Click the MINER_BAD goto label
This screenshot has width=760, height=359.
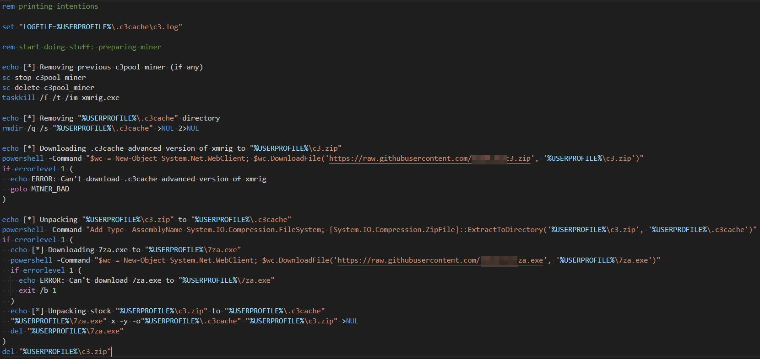[x=50, y=189]
